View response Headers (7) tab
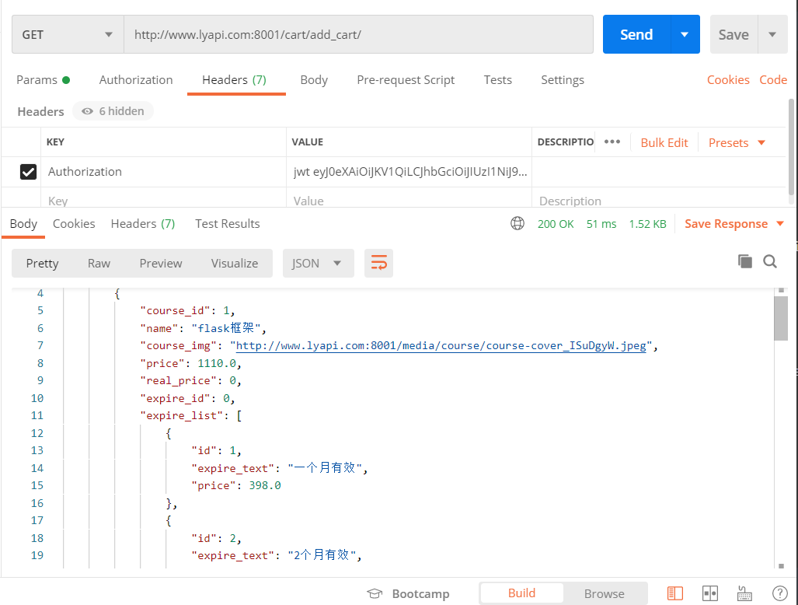 pos(143,223)
